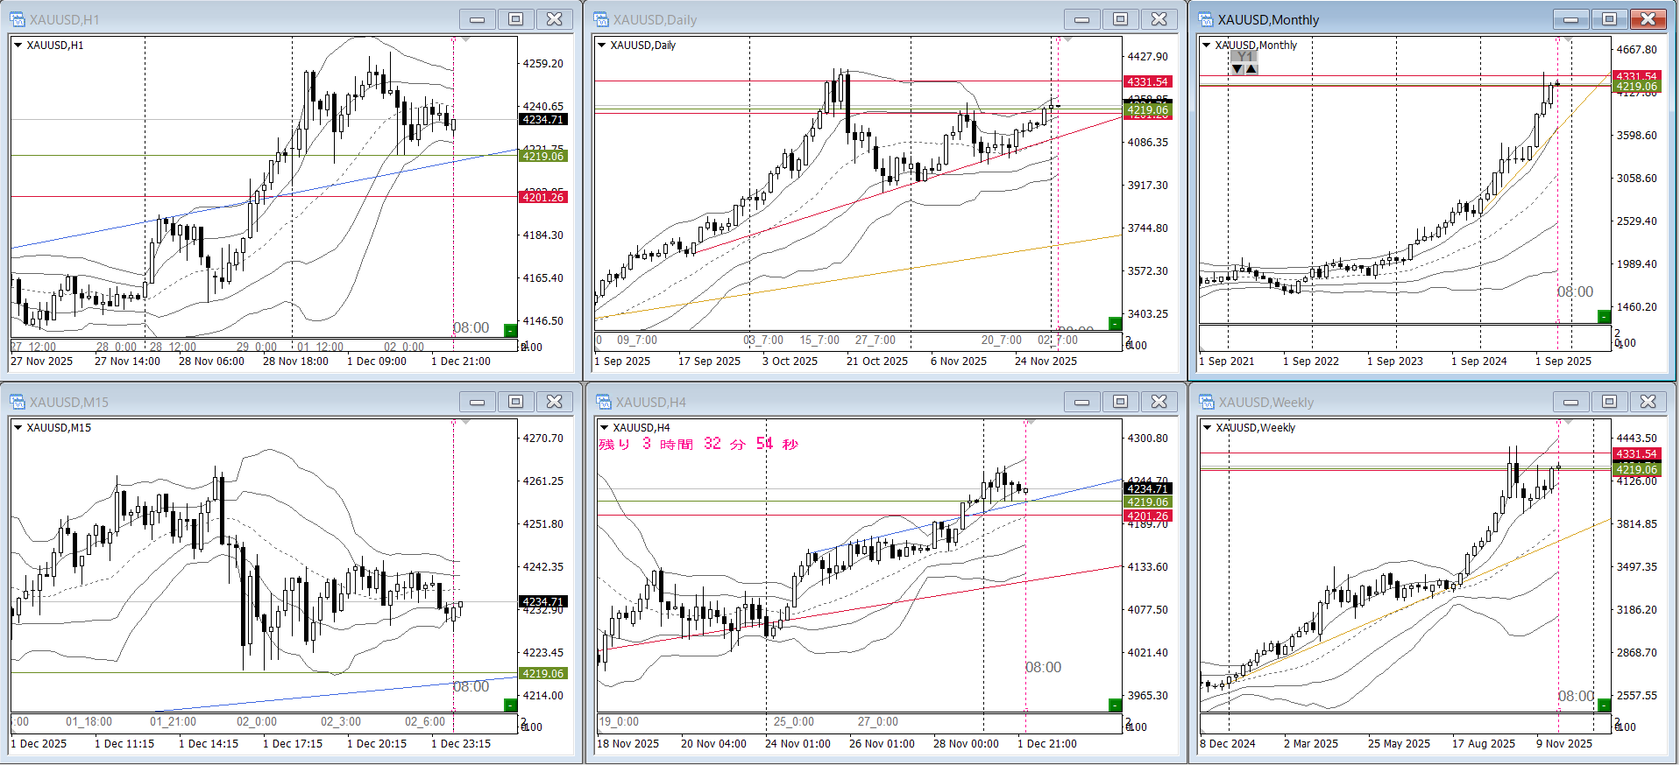The height and width of the screenshot is (765, 1680).
Task: Click the XAUUSD,Daily window chart icon
Action: (x=601, y=19)
